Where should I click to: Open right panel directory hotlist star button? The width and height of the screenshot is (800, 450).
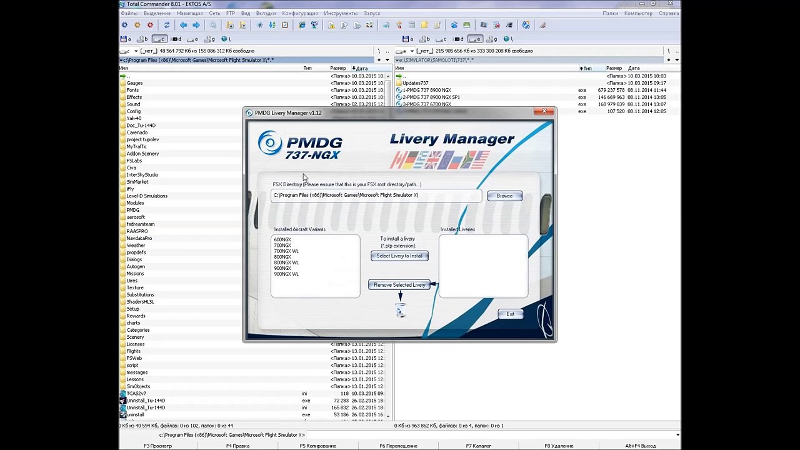coord(669,60)
